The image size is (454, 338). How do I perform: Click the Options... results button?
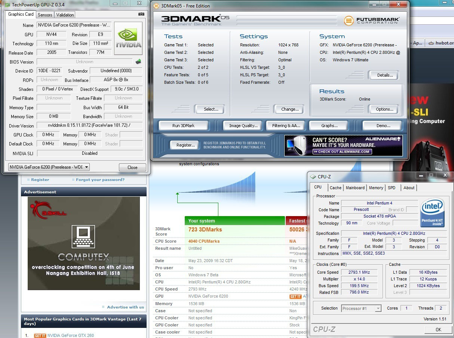[x=384, y=109]
